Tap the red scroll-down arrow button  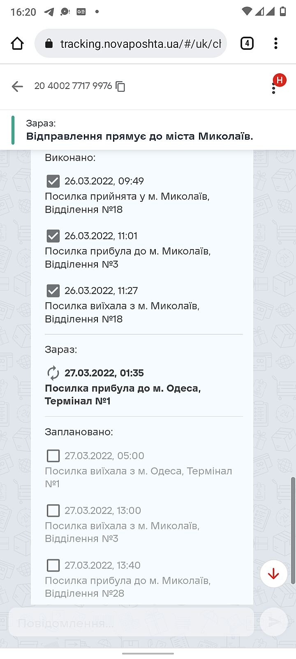click(x=273, y=573)
